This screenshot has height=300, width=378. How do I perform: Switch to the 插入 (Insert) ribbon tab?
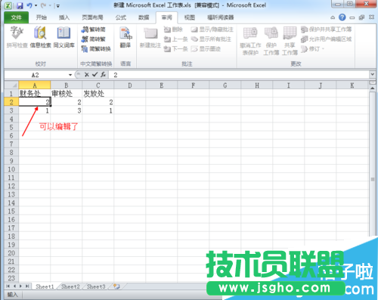pyautogui.click(x=64, y=17)
